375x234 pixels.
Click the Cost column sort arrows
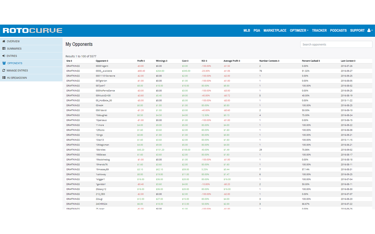pyautogui.click(x=188, y=61)
